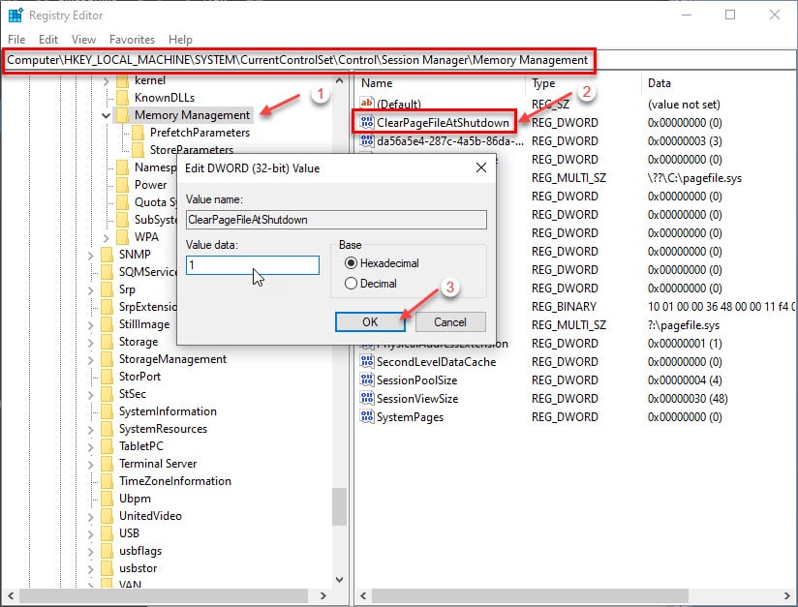
Task: Click the Memory Management folder icon
Action: pos(122,115)
